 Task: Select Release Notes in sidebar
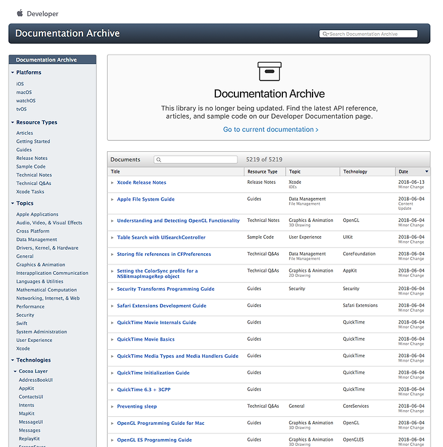pyautogui.click(x=32, y=158)
